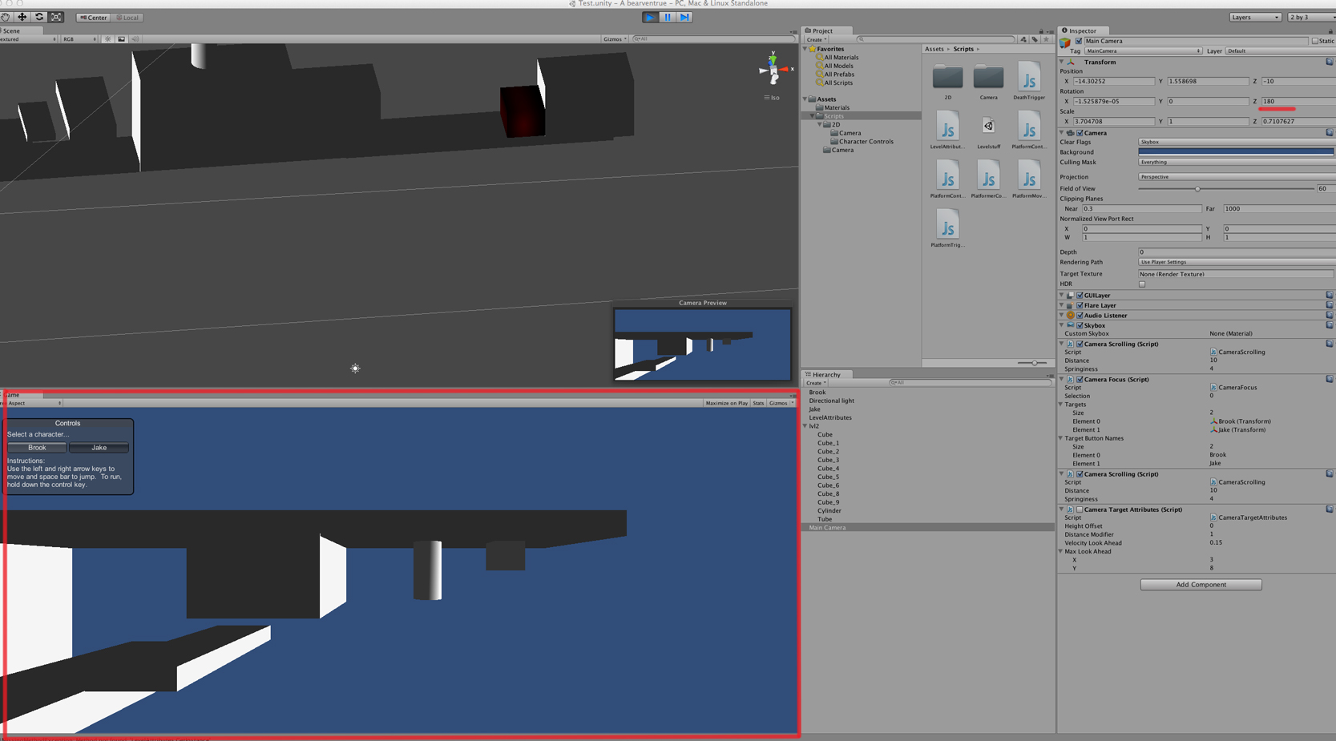Screen dimensions: 1336x741
Task: Toggle the Center pivot button
Action: tap(93, 18)
